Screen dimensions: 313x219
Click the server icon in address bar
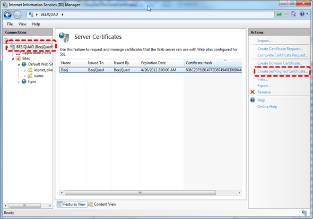(31, 14)
